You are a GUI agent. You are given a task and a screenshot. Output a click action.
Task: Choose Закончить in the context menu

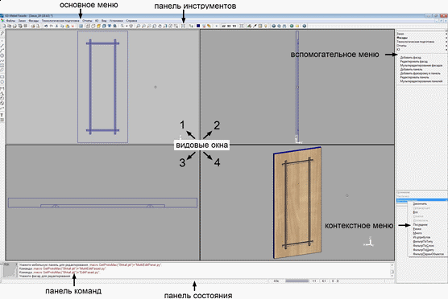coord(420,204)
